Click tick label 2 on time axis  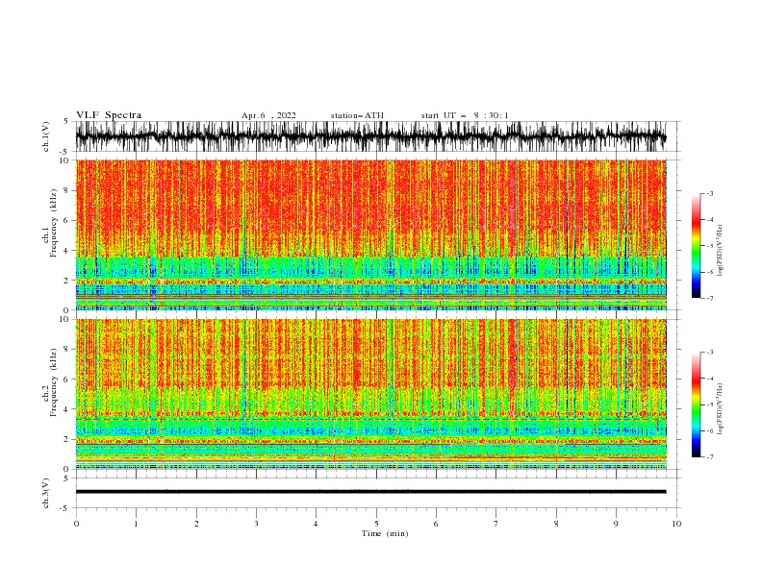(196, 524)
